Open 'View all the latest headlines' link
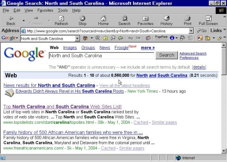227x162 pixels. (x=124, y=86)
